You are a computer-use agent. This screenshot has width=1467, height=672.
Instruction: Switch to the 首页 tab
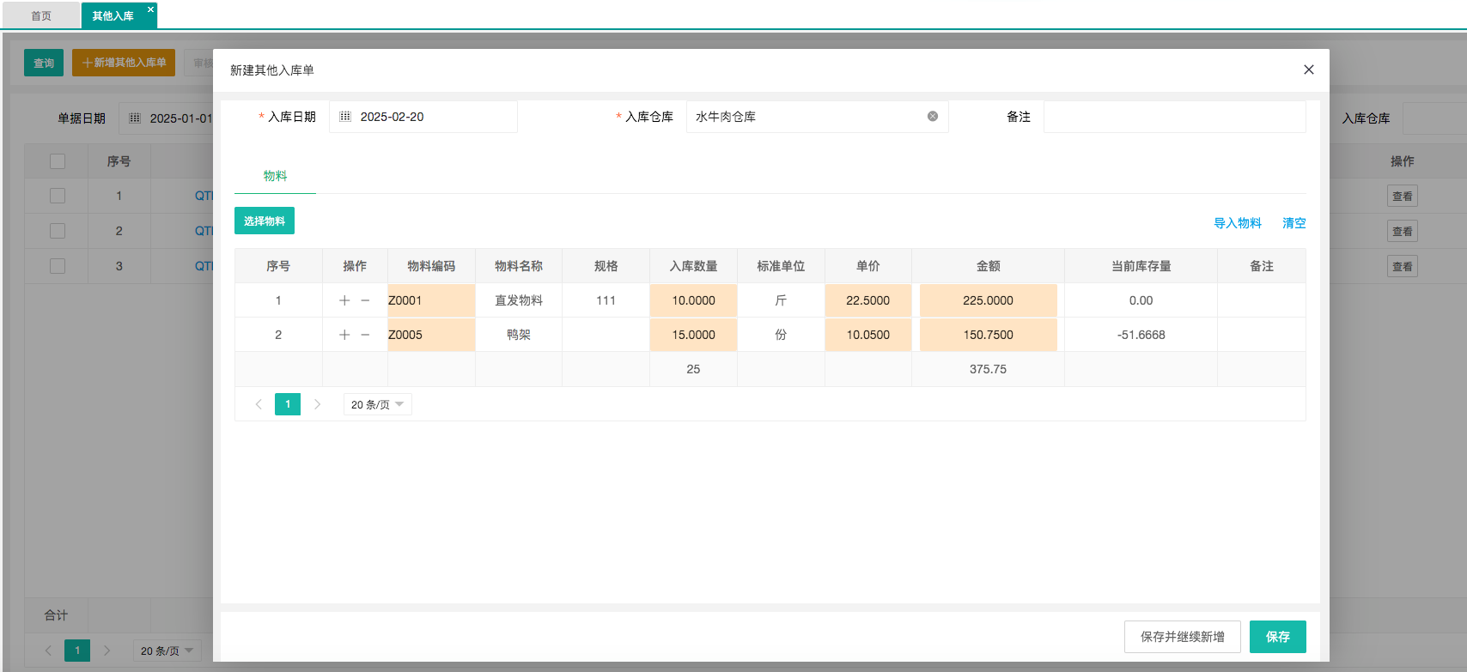coord(41,15)
